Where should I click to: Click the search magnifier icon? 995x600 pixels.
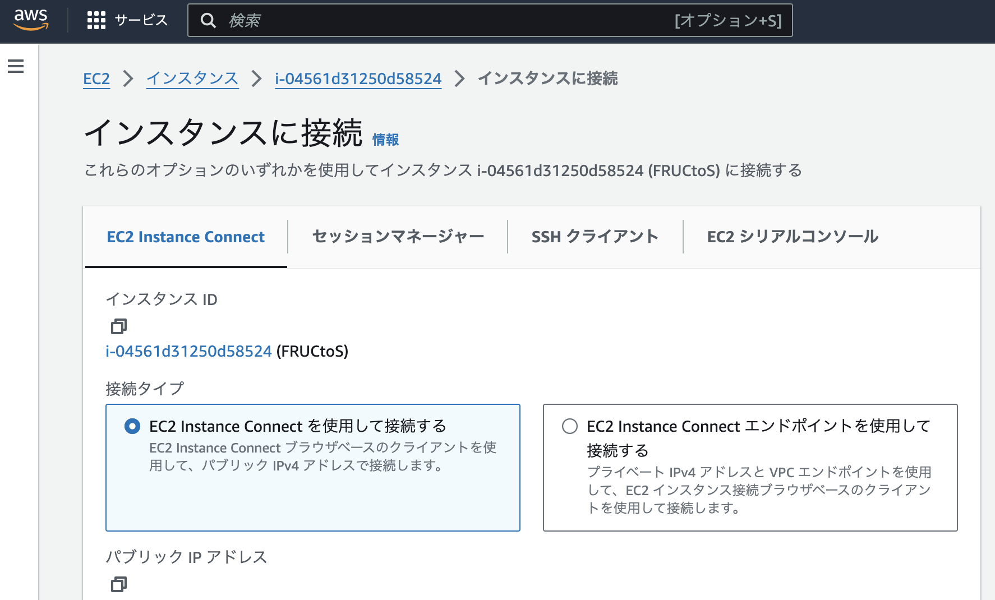click(x=208, y=21)
